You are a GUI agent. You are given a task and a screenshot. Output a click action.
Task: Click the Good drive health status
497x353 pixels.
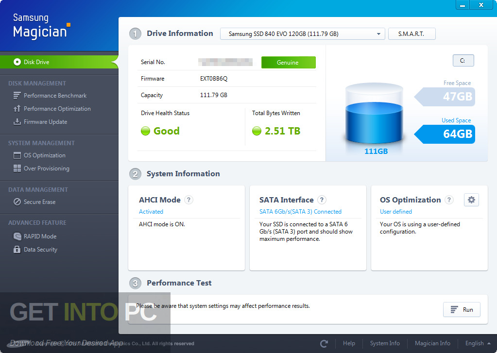coord(167,131)
